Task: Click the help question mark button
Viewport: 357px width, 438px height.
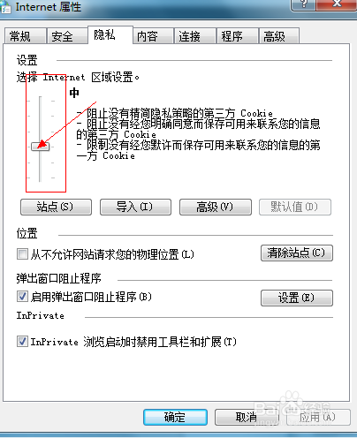Action: click(304, 4)
